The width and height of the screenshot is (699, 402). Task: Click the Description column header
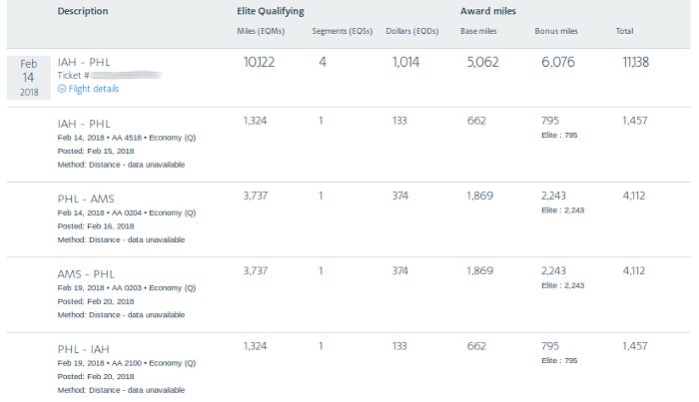(83, 11)
